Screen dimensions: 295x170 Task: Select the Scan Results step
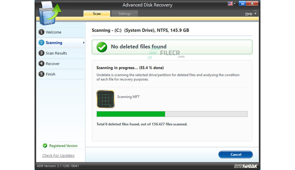tap(61, 53)
